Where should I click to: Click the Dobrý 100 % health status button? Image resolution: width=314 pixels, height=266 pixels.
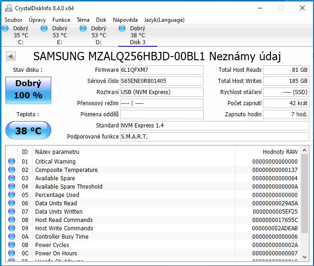pyautogui.click(x=28, y=90)
